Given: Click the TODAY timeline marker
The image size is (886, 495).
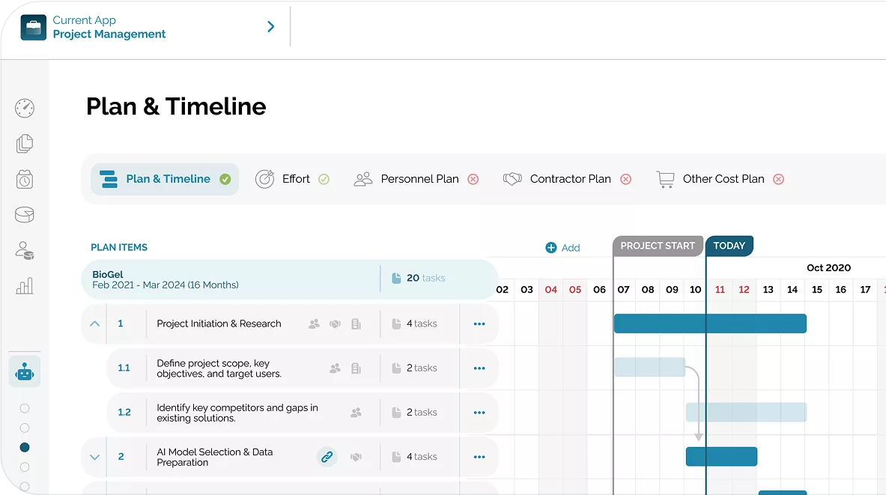Looking at the screenshot, I should pyautogui.click(x=729, y=246).
